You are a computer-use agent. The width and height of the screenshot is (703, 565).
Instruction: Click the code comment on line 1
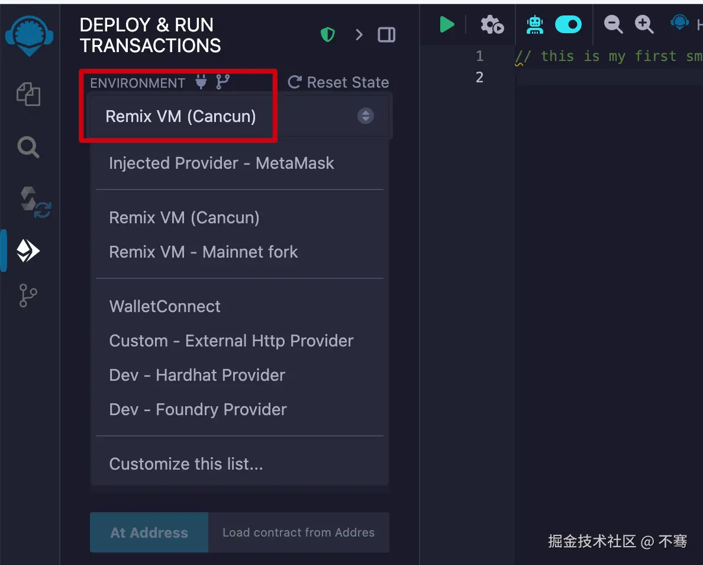(x=608, y=56)
